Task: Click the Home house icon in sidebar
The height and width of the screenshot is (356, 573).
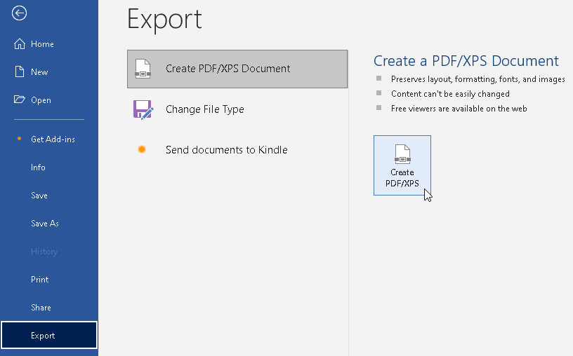Action: [x=20, y=44]
